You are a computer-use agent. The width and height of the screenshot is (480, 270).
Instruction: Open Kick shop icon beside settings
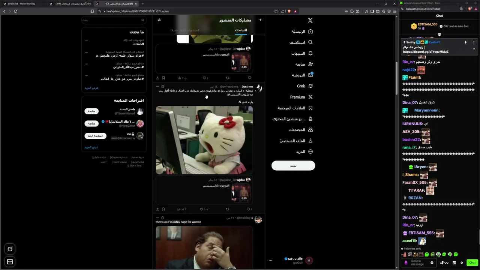tap(454, 262)
